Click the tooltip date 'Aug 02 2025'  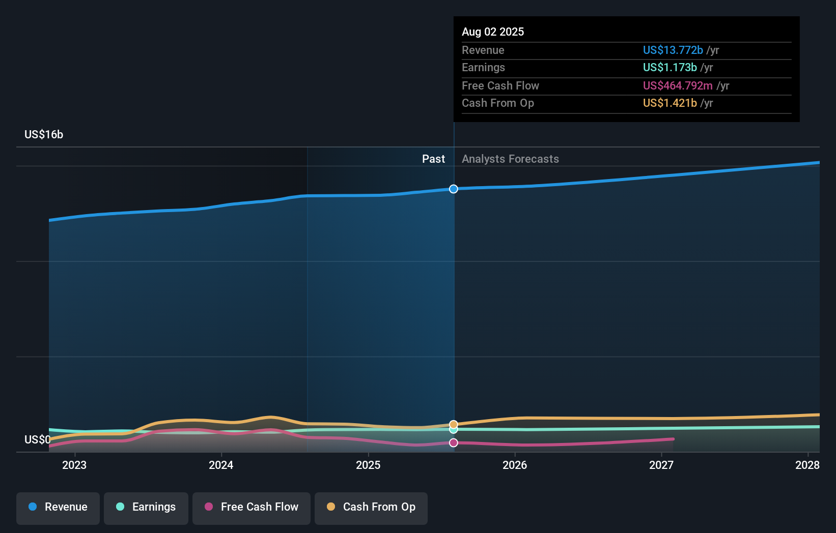tap(493, 32)
